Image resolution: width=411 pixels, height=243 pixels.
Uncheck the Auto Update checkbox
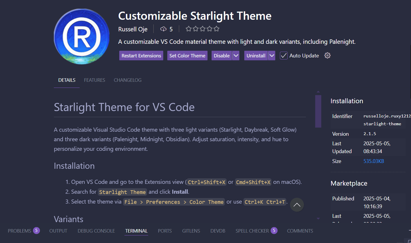point(284,55)
